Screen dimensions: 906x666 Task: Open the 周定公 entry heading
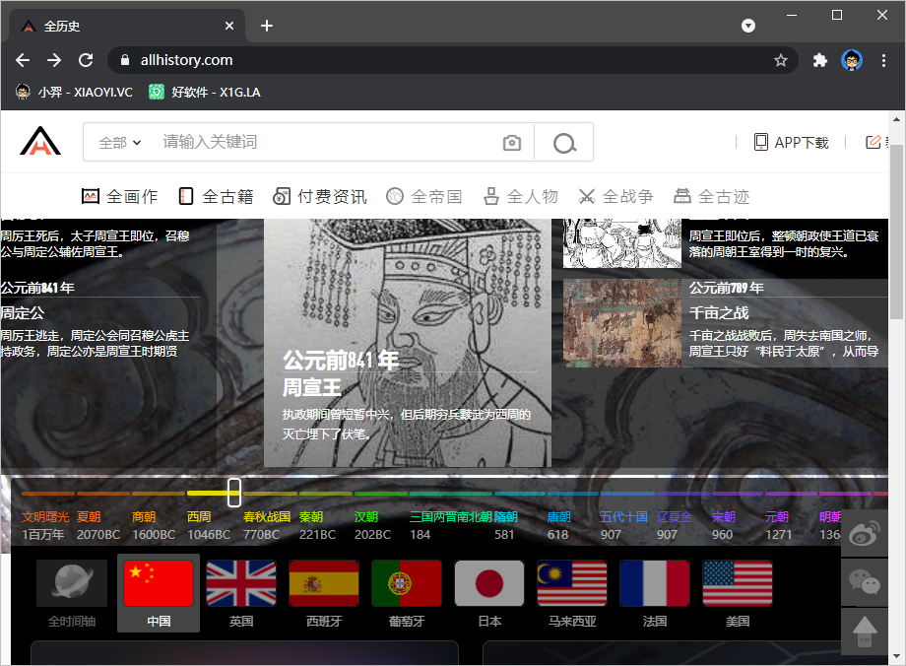pyautogui.click(x=22, y=313)
